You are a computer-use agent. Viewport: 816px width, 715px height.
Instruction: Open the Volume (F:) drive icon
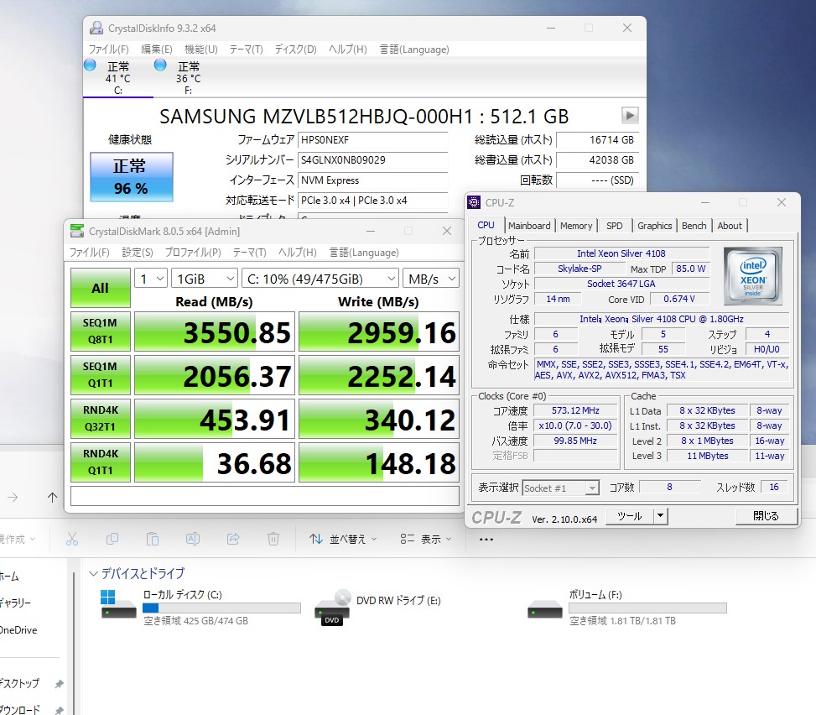tap(544, 609)
